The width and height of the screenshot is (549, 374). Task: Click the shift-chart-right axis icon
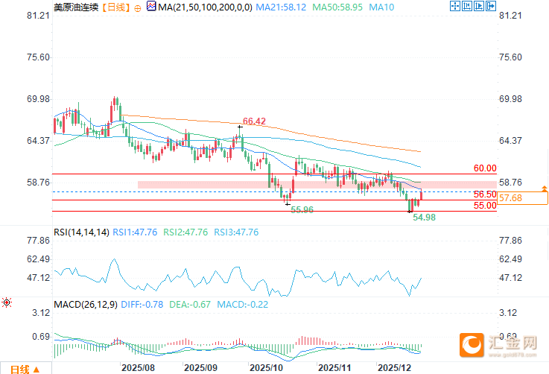(479, 6)
